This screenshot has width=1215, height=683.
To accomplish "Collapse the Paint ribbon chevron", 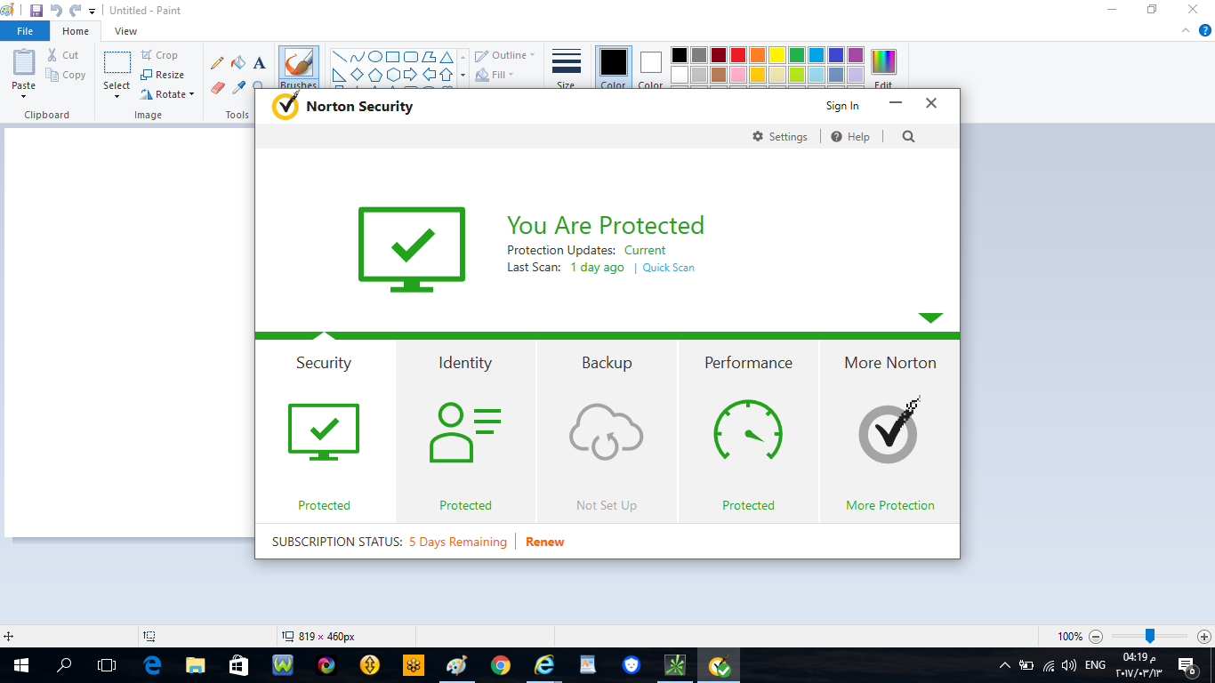I will click(x=1186, y=30).
